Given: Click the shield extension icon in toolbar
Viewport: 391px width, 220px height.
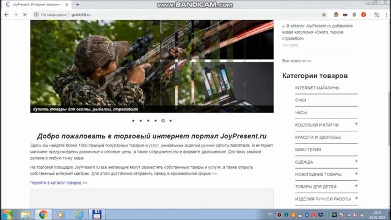Looking at the screenshot, I should pyautogui.click(x=354, y=15).
